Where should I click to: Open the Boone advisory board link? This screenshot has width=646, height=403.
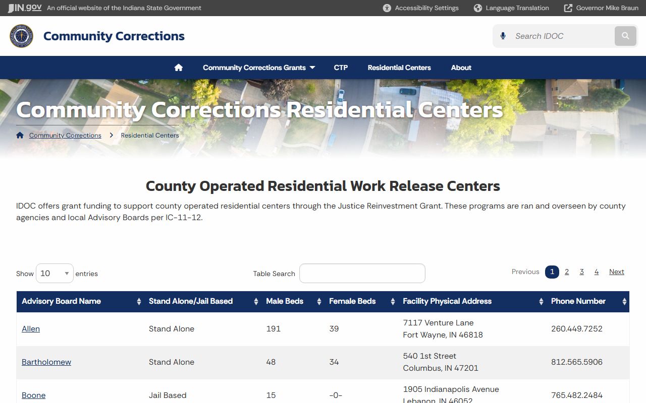(34, 395)
